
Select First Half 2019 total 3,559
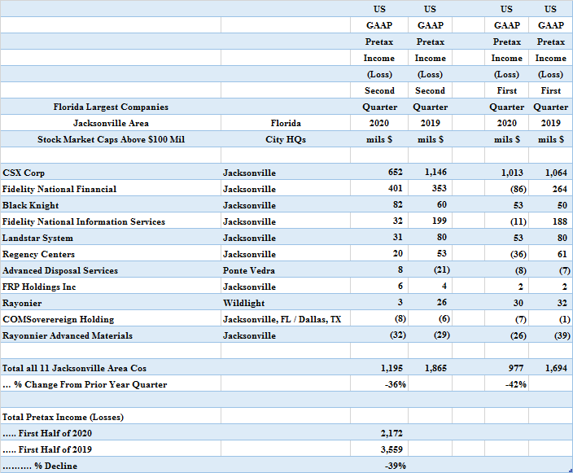pyautogui.click(x=391, y=449)
